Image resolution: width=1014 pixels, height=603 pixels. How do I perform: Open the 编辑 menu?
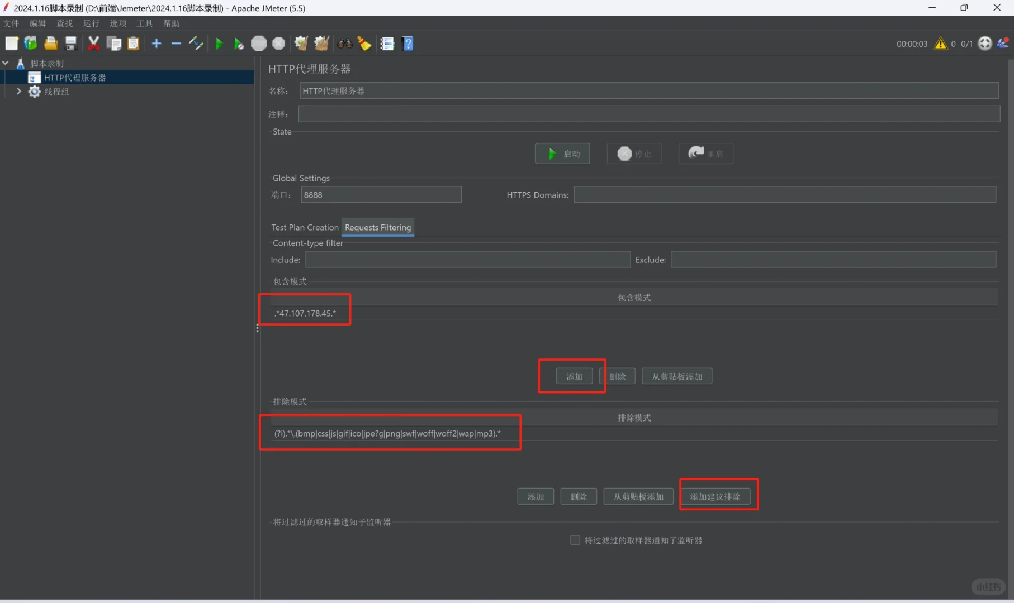37,23
